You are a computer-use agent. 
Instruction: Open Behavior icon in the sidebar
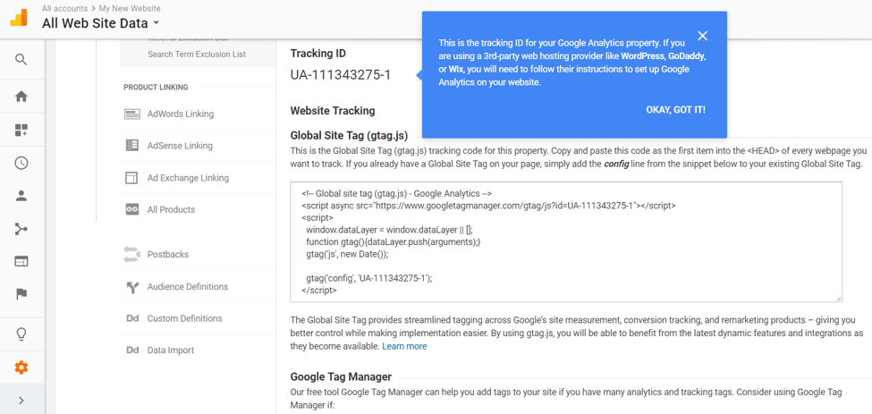[21, 261]
